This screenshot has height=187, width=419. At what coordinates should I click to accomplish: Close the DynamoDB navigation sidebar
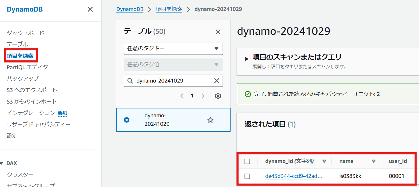(x=90, y=9)
